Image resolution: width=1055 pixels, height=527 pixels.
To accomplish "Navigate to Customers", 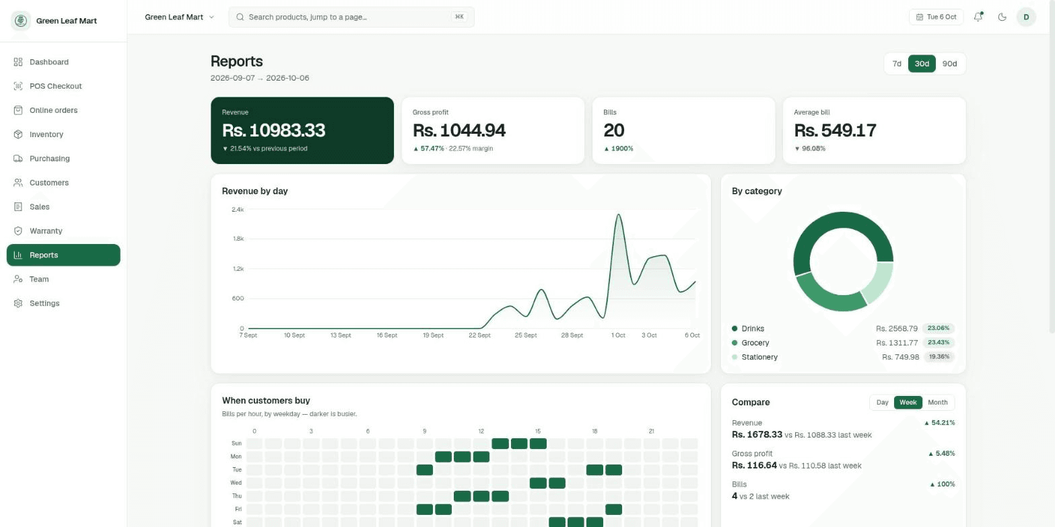I will coord(63,183).
